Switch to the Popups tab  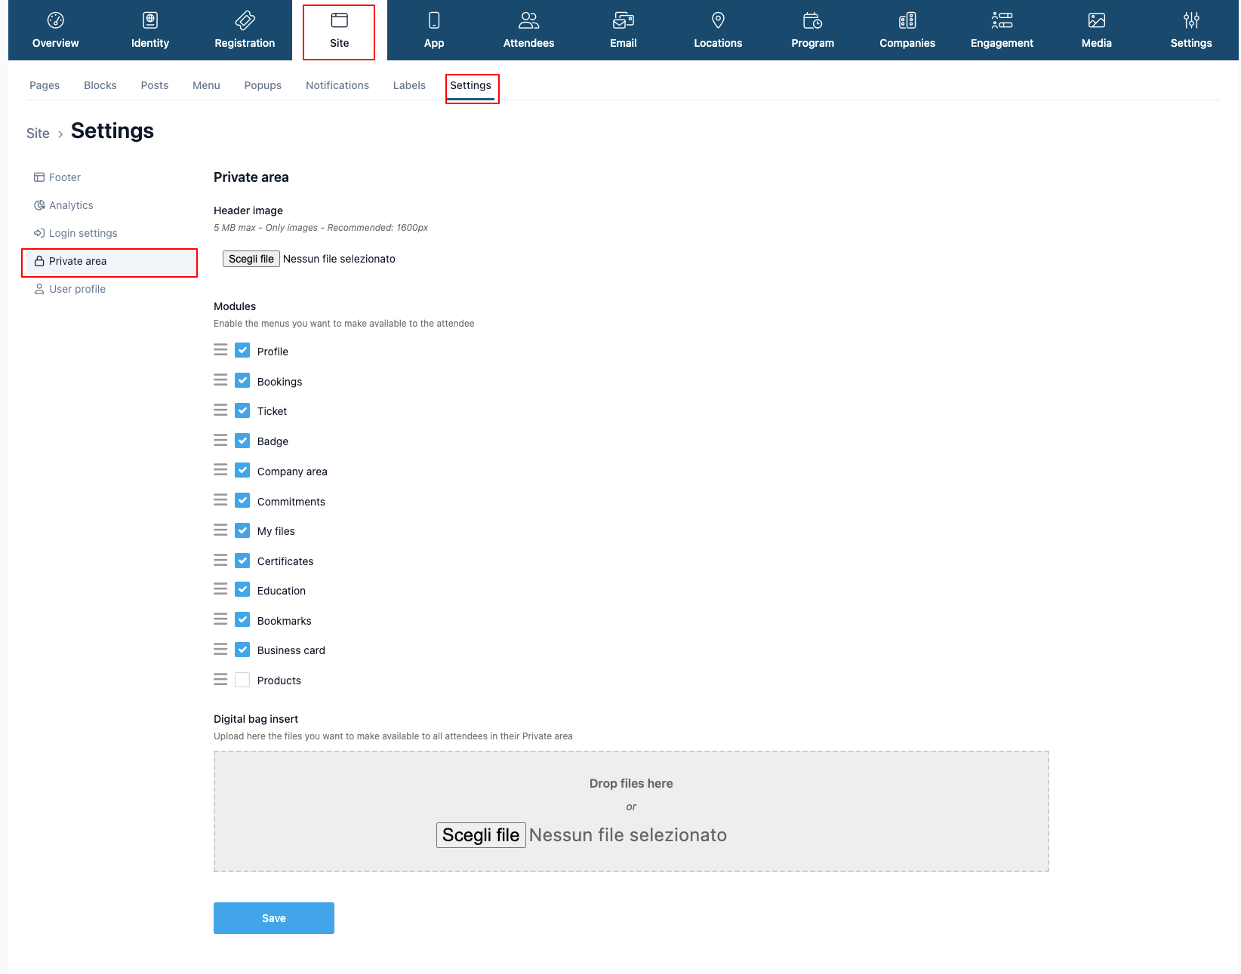263,85
